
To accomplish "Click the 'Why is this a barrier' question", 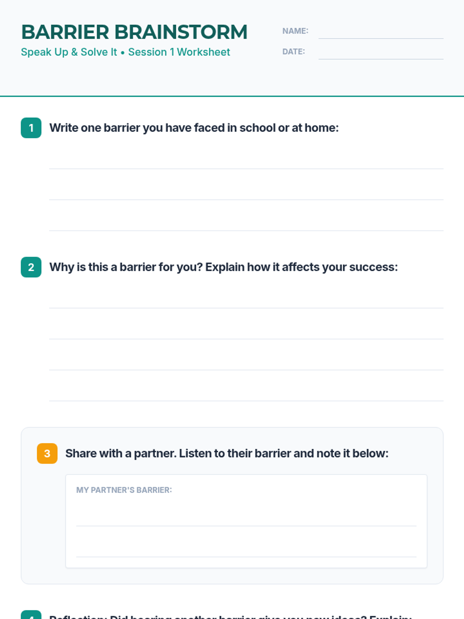I will pos(223,267).
